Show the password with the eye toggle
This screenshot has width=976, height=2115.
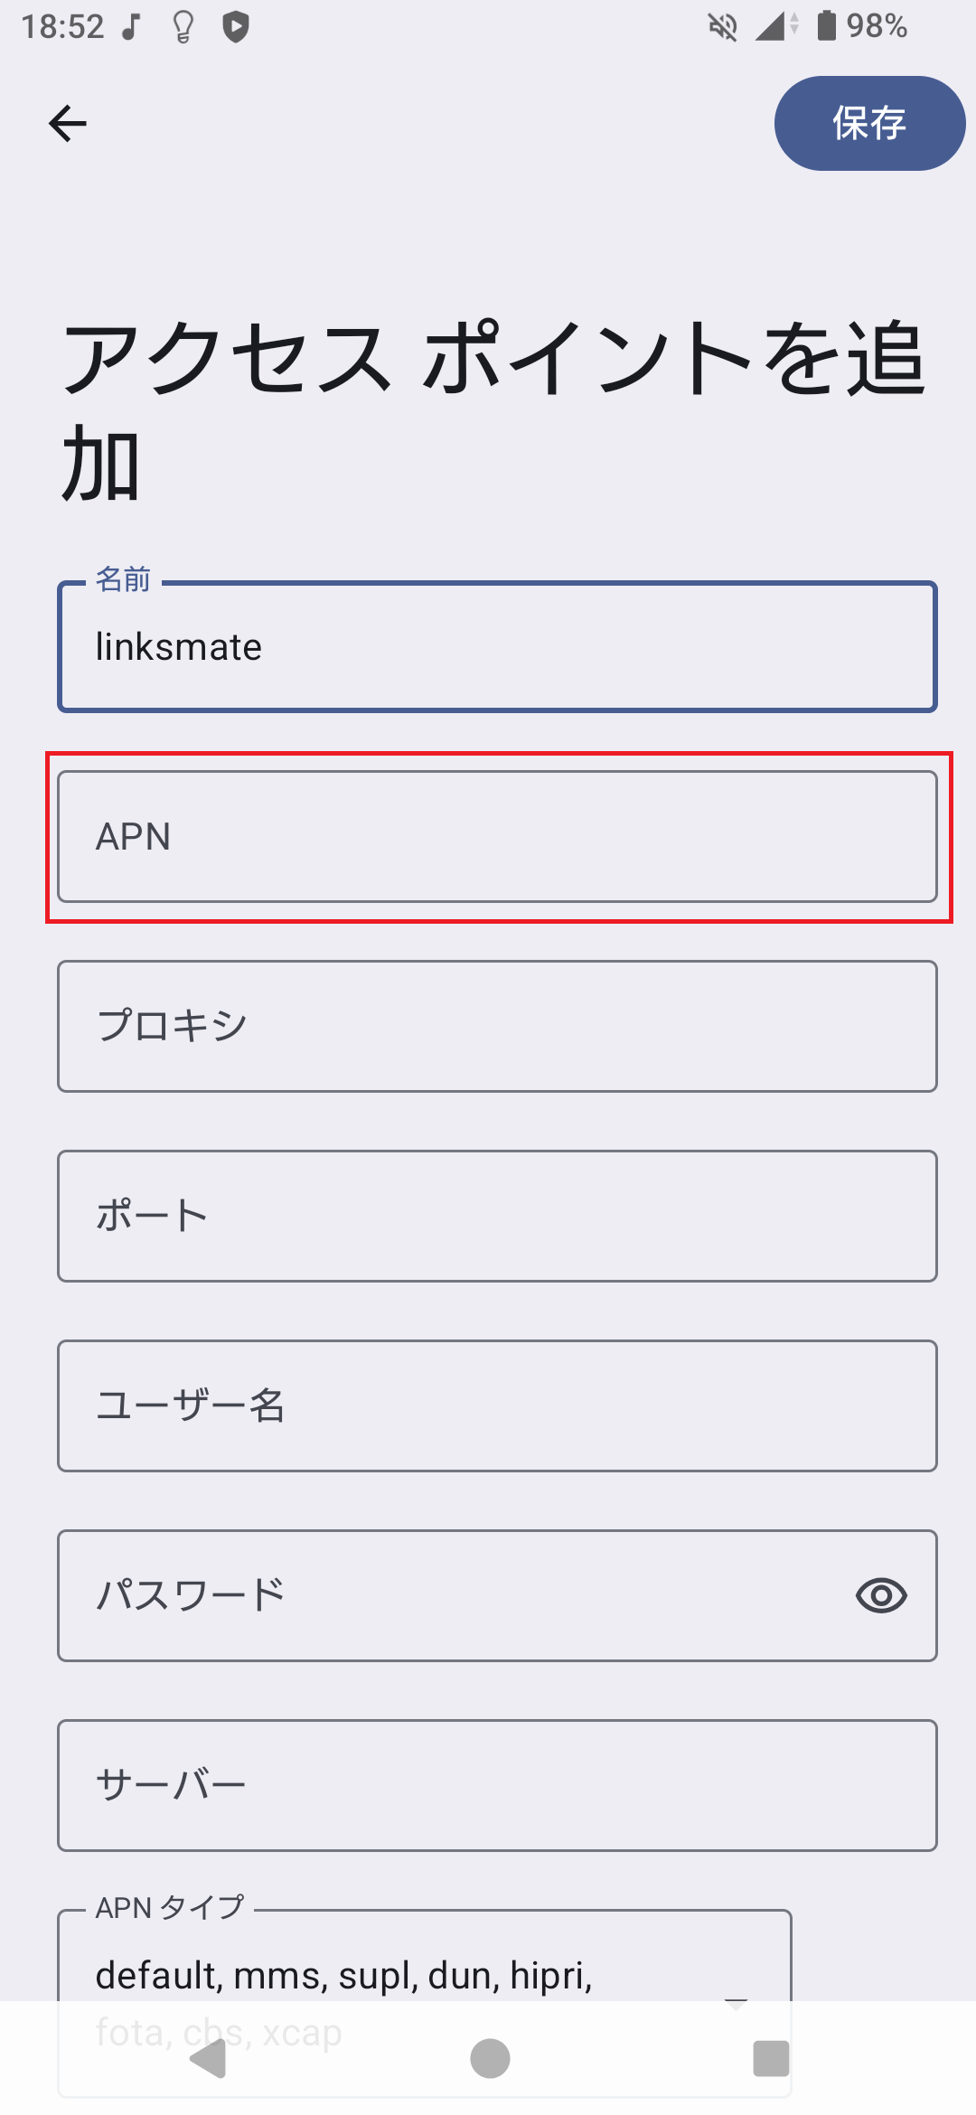click(x=881, y=1593)
